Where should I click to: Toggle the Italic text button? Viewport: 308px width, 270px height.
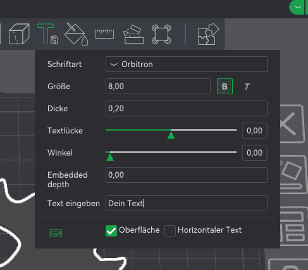point(247,87)
